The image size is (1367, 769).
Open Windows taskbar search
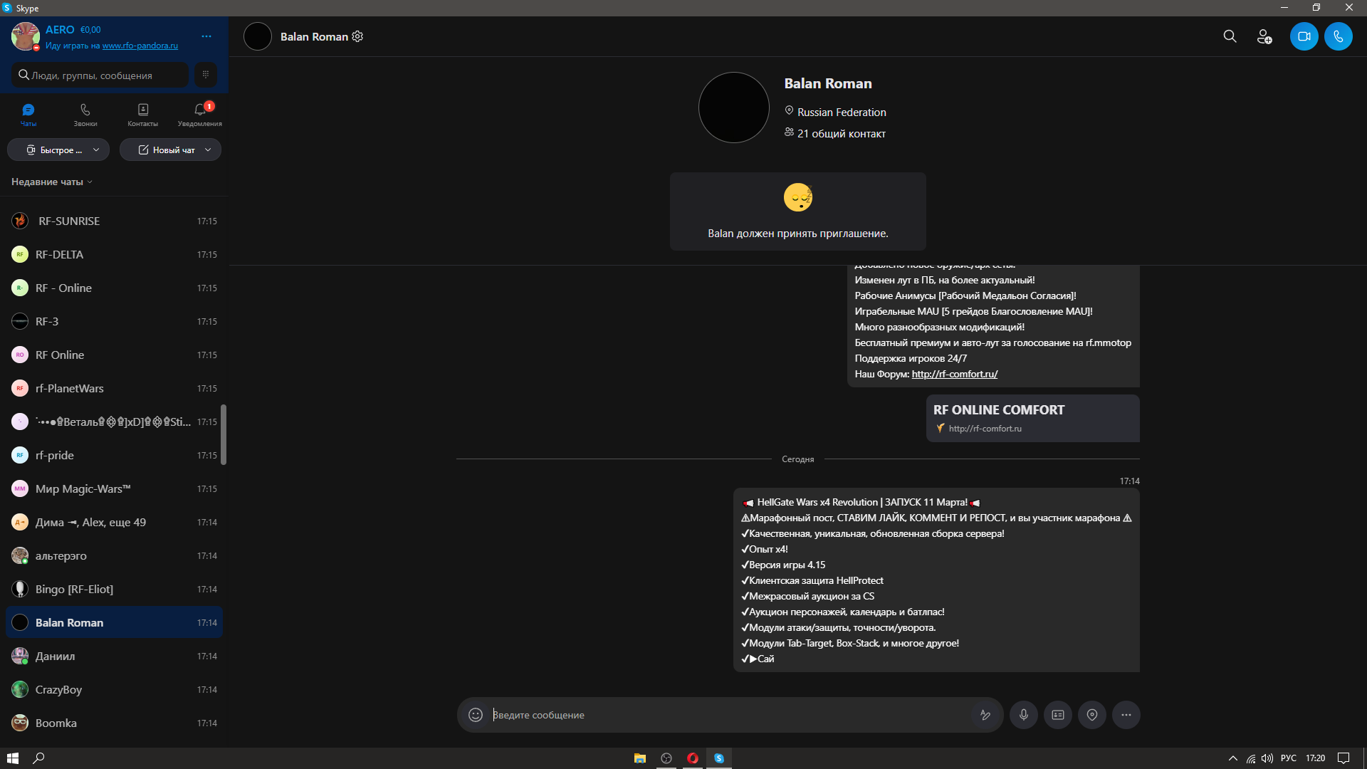click(39, 758)
